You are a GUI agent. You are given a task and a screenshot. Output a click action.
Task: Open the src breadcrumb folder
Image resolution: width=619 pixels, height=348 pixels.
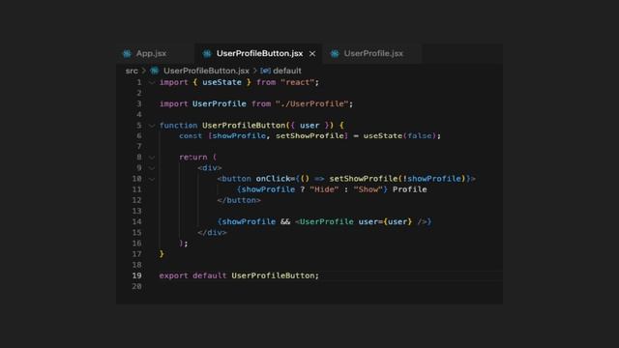(132, 71)
